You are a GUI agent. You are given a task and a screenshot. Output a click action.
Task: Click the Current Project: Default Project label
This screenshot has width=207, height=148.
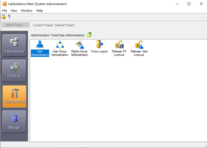coord(54,25)
